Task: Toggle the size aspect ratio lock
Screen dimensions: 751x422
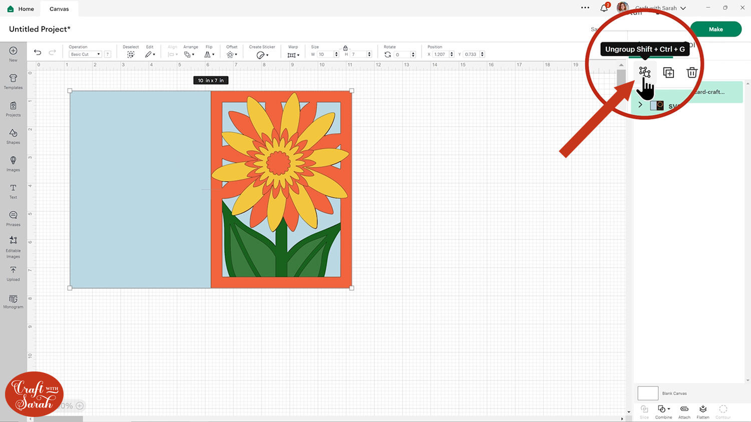Action: [345, 48]
